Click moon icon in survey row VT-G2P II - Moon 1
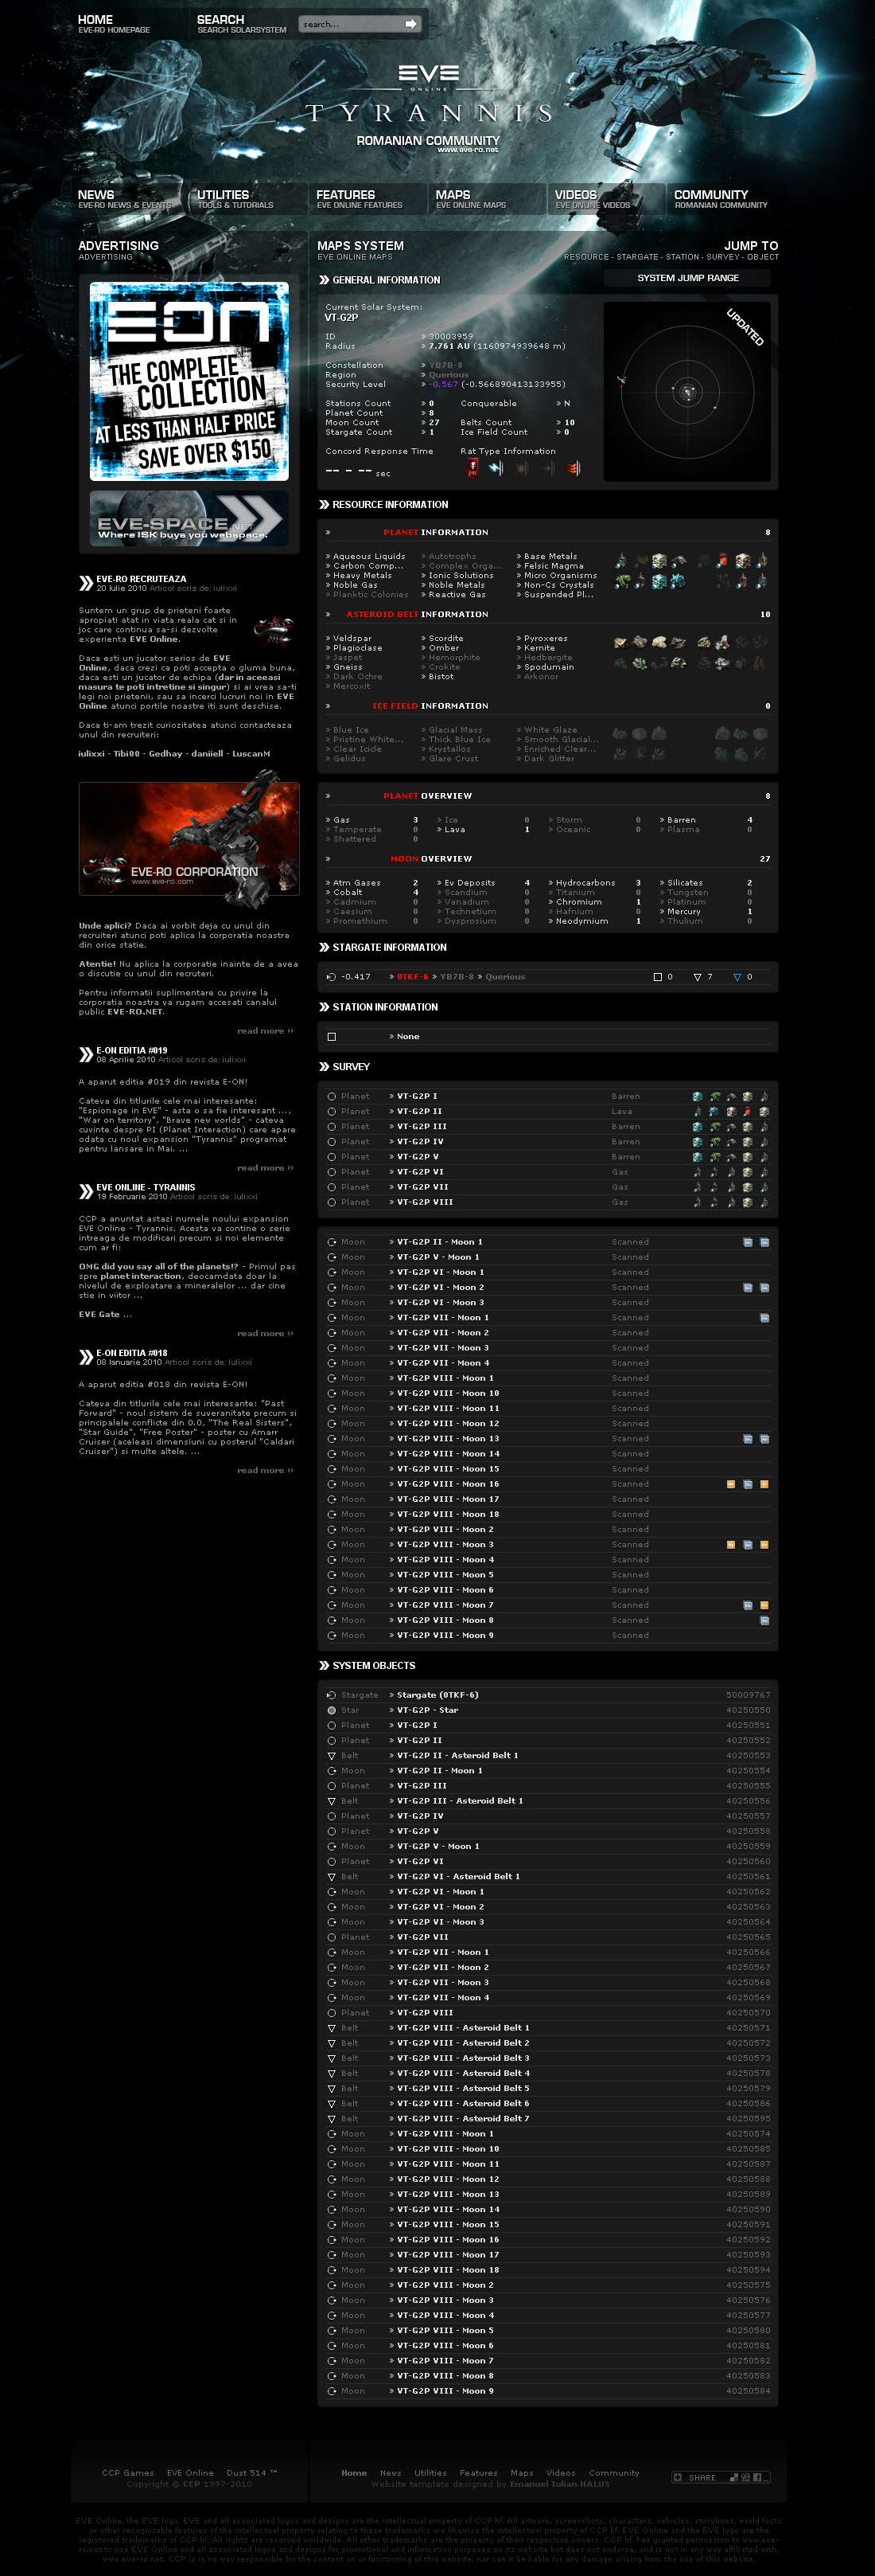The height and width of the screenshot is (2576, 875). click(332, 1242)
